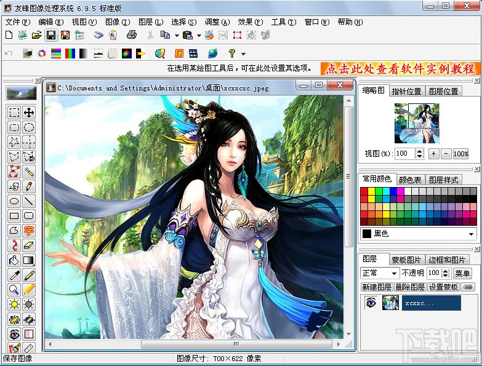Open the 效果(P) menu
The height and width of the screenshot is (366, 482).
click(x=251, y=22)
